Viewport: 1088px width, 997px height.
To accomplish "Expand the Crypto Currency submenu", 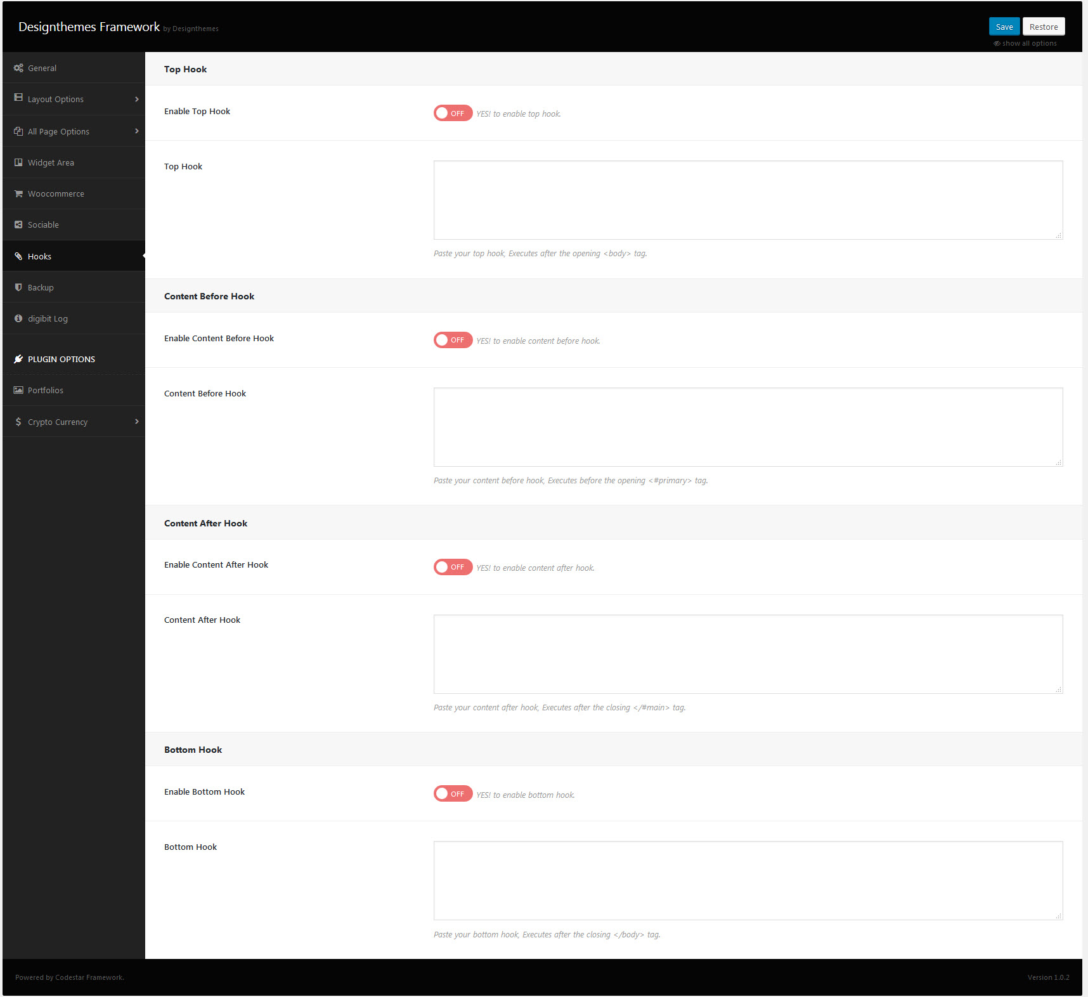I will 136,421.
